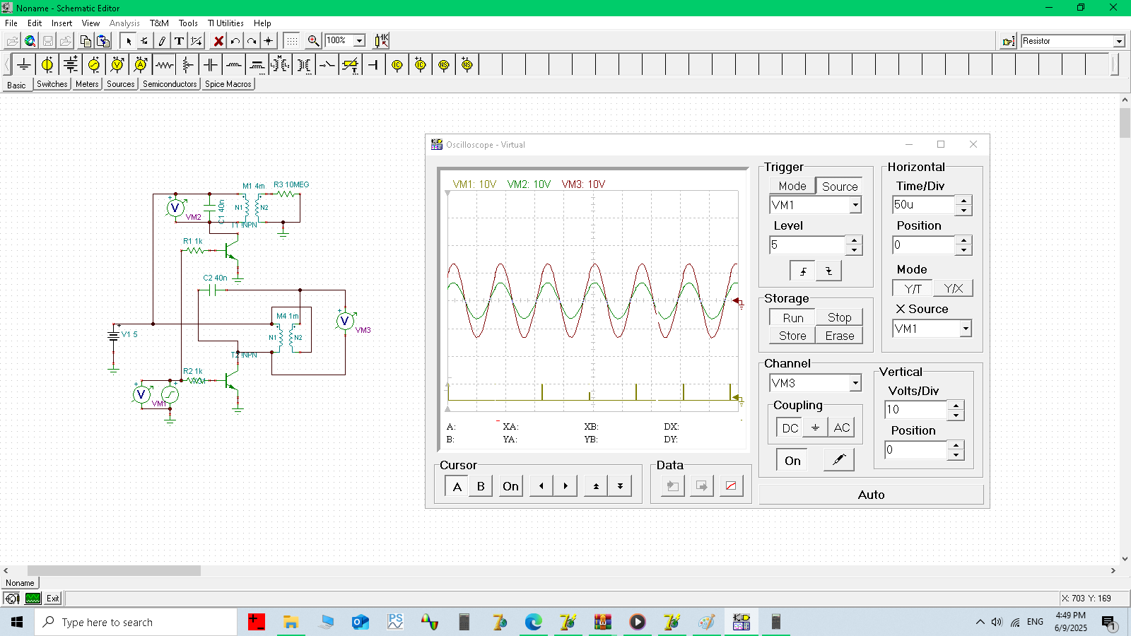Image resolution: width=1131 pixels, height=636 pixels.
Task: Click the paste icon in toolbar
Action: coord(103,41)
